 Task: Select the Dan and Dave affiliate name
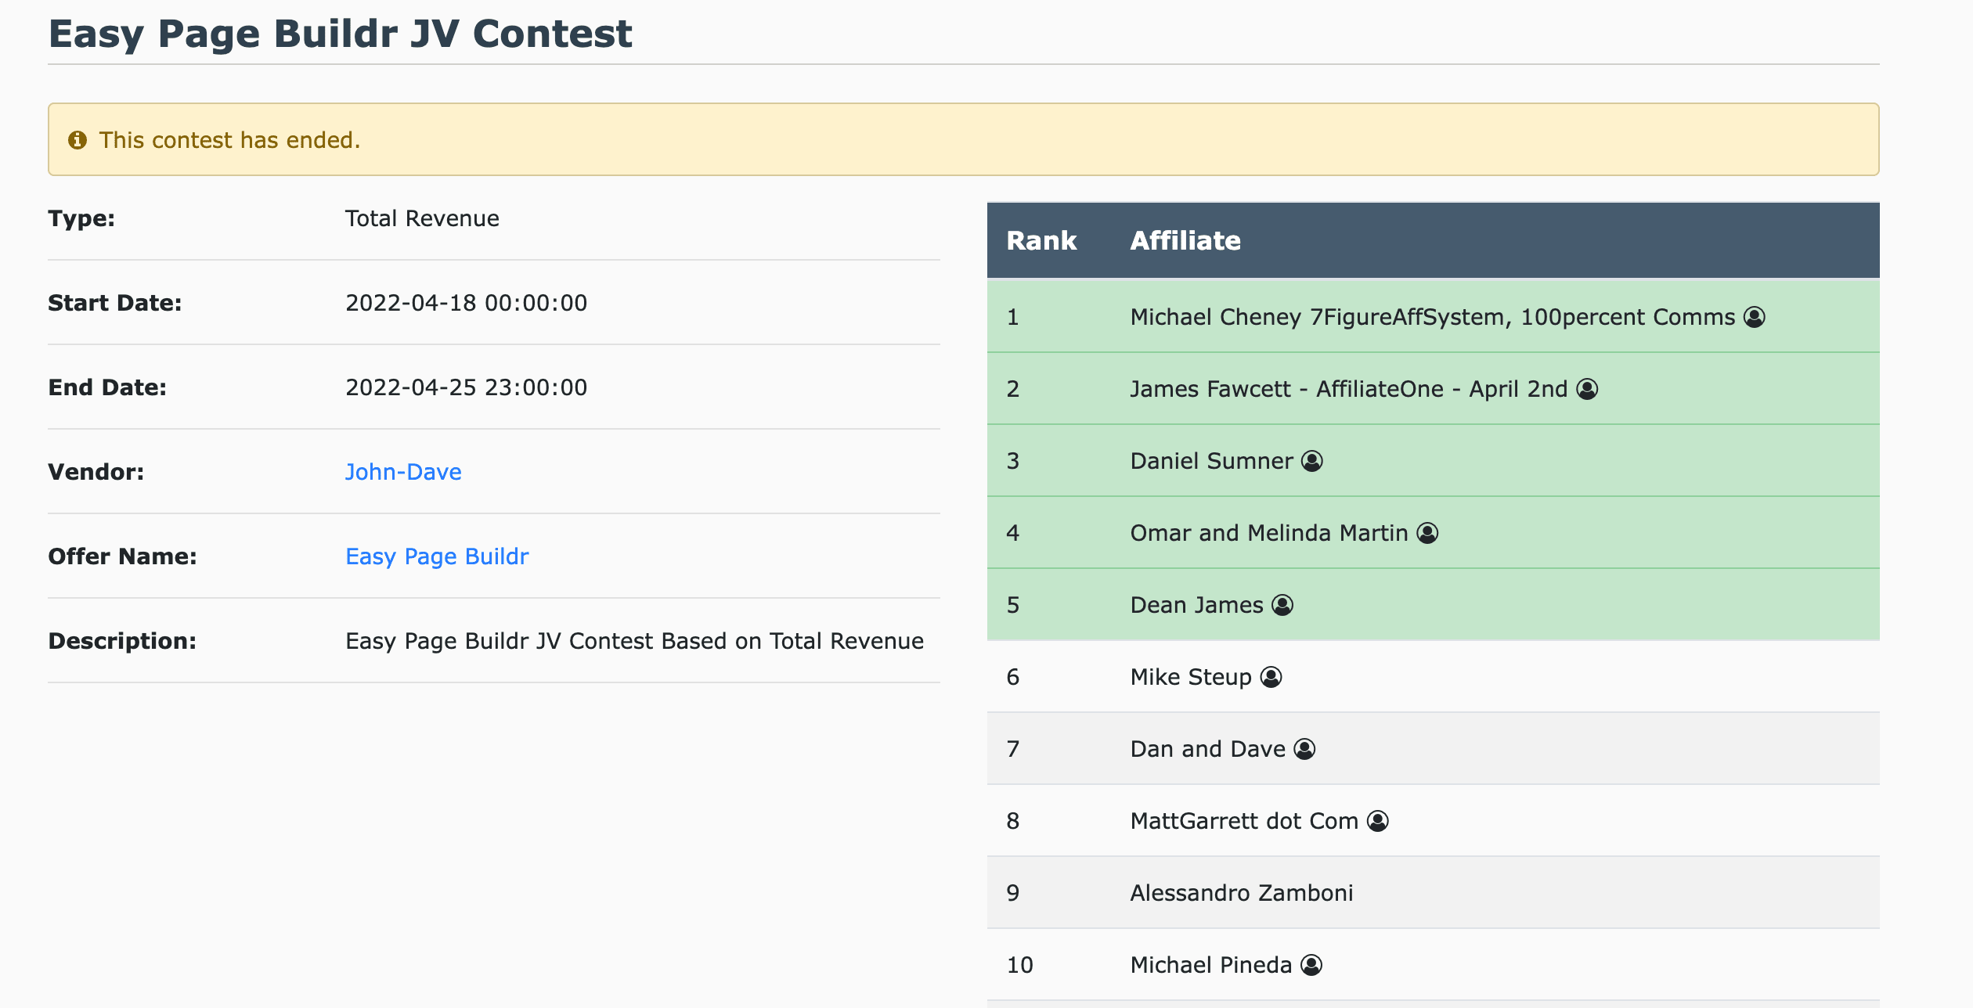[1207, 749]
